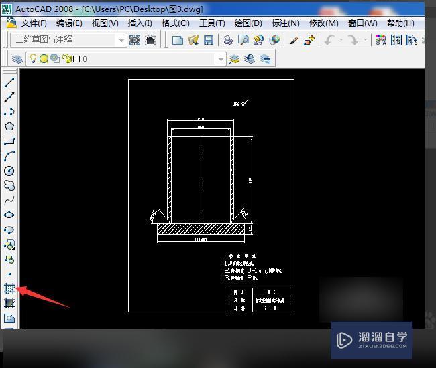The height and width of the screenshot is (368, 436).
Task: Select the Arc tool
Action: tap(9, 156)
